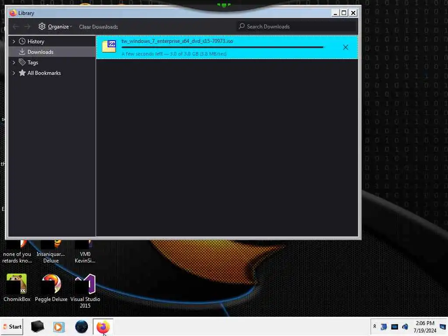Screen dimensions: 448x336
Task: Click the forward arrow in Library toolbar
Action: coord(27,27)
